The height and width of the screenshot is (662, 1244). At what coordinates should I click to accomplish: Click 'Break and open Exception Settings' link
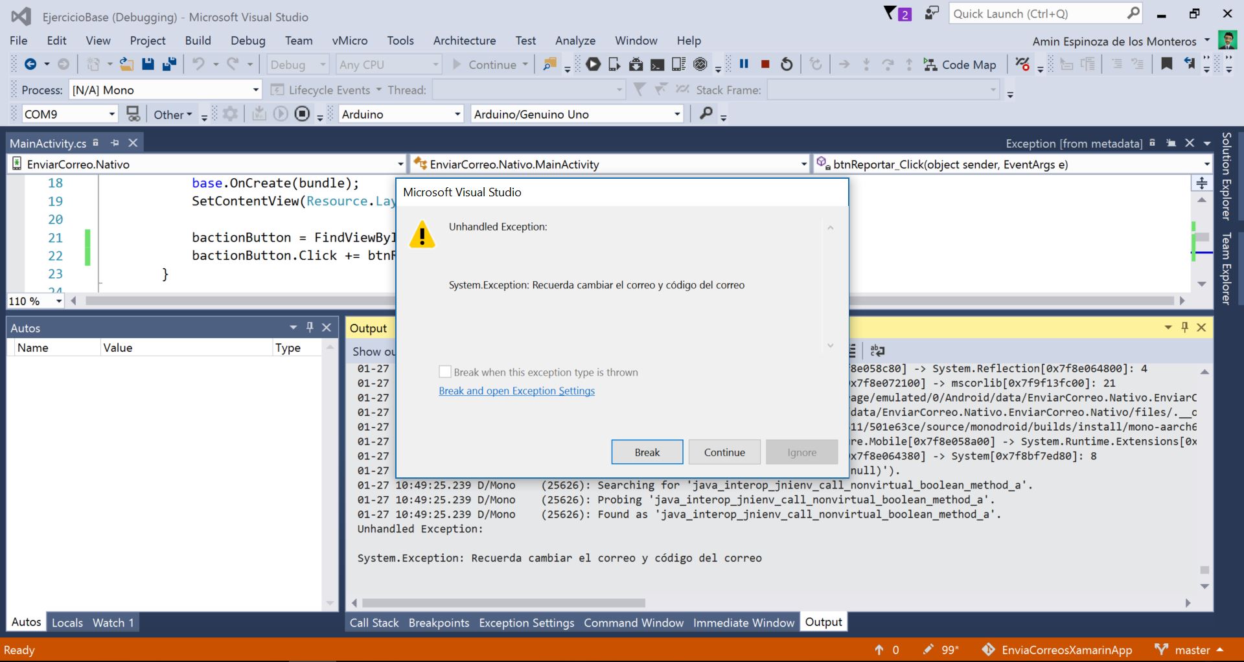click(517, 391)
